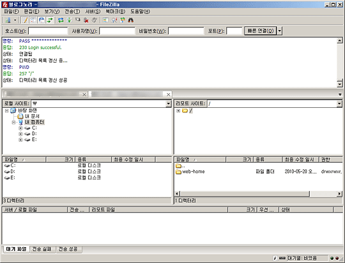Cancel the current operation icon
Viewport: 345px width, 263px height.
click(78, 20)
